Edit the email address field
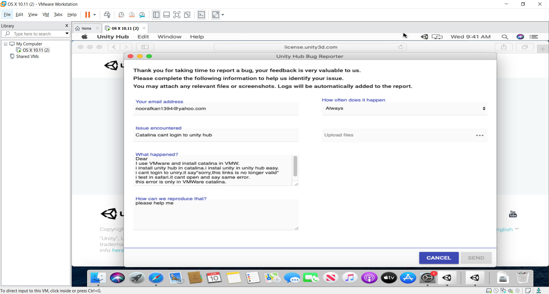 click(216, 109)
